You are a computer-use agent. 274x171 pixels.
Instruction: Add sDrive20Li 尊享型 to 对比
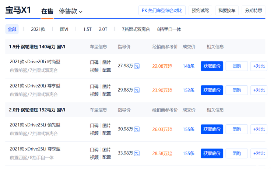pos(259,90)
